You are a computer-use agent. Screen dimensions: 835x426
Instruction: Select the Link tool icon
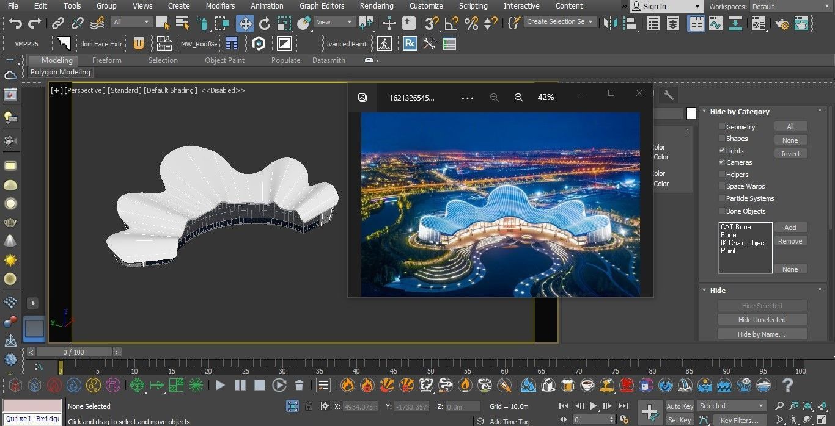pyautogui.click(x=58, y=24)
